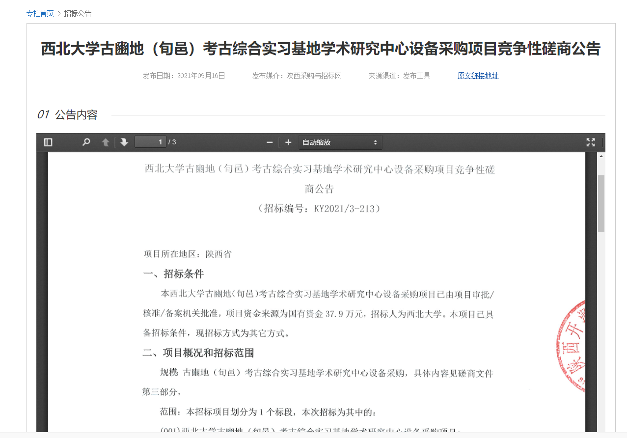Go to 专栏首页 breadcrumb link
The height and width of the screenshot is (438, 627).
tap(40, 13)
